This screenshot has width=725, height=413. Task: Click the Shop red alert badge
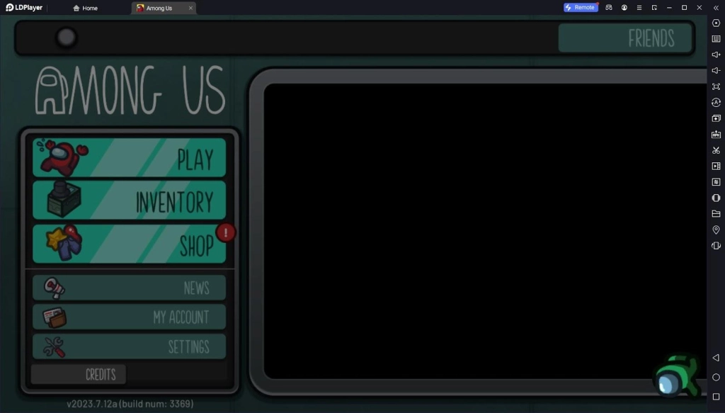pyautogui.click(x=226, y=232)
